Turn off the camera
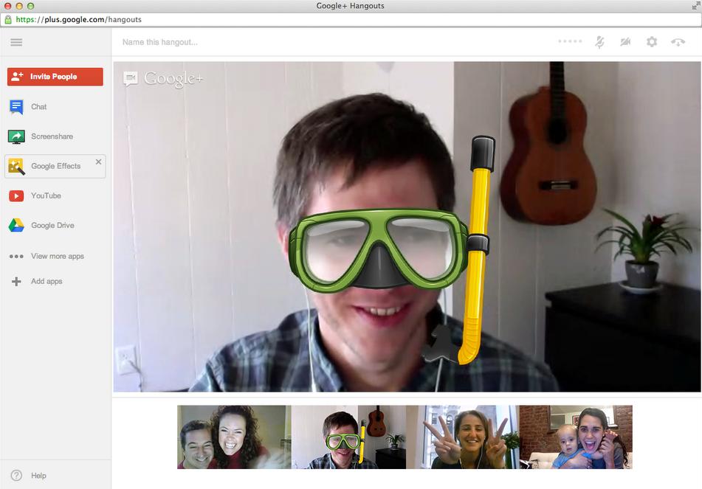This screenshot has height=489, width=702. 625,42
